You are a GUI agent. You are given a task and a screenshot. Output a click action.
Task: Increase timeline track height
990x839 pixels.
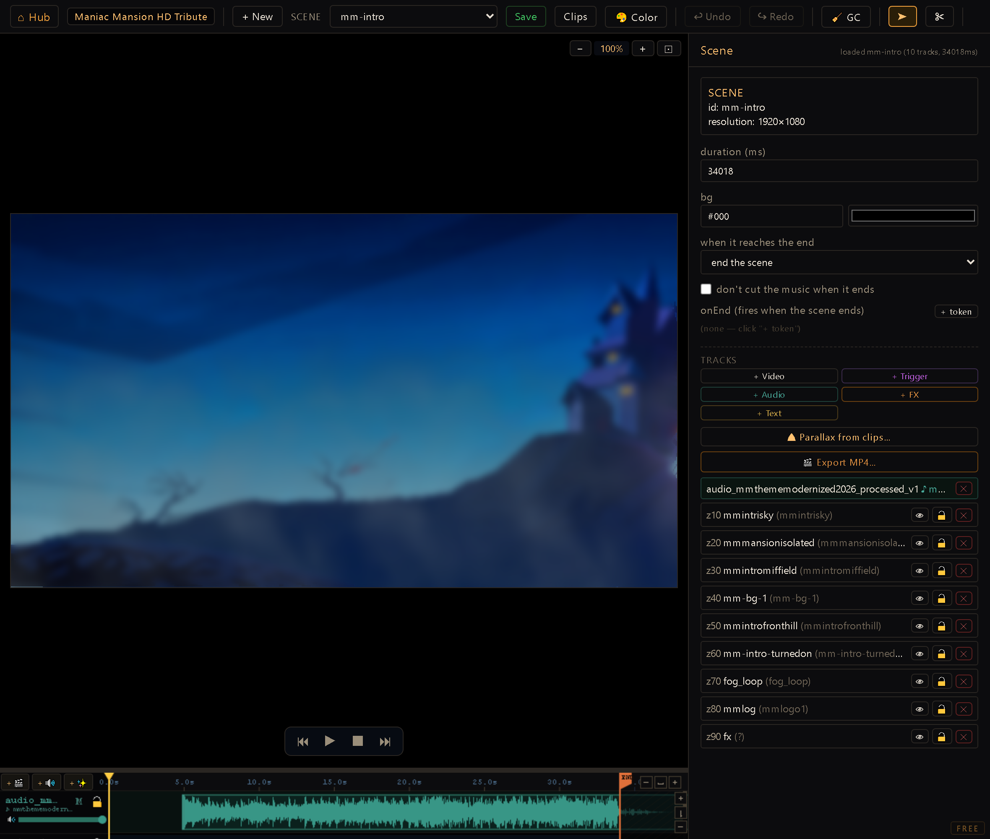pyautogui.click(x=680, y=799)
